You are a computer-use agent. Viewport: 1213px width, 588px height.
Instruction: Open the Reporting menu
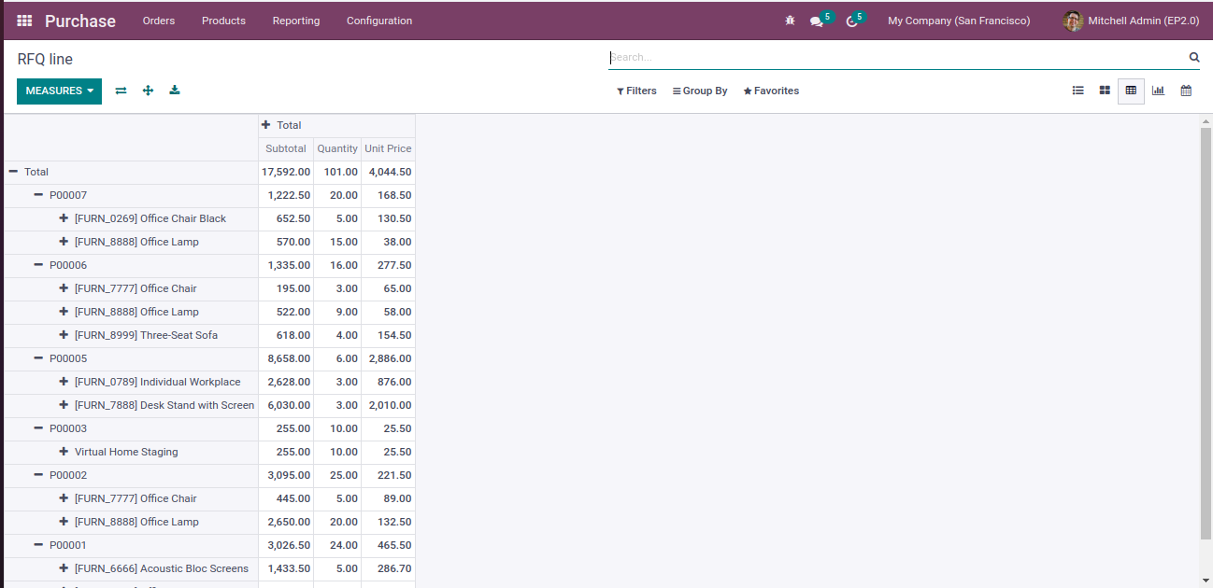point(296,21)
